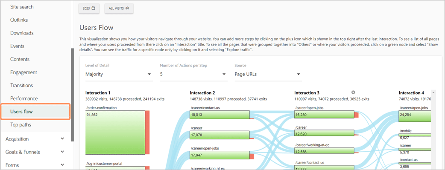Expand the Forms section chevron
This screenshot has height=170, width=445.
(x=63, y=165)
